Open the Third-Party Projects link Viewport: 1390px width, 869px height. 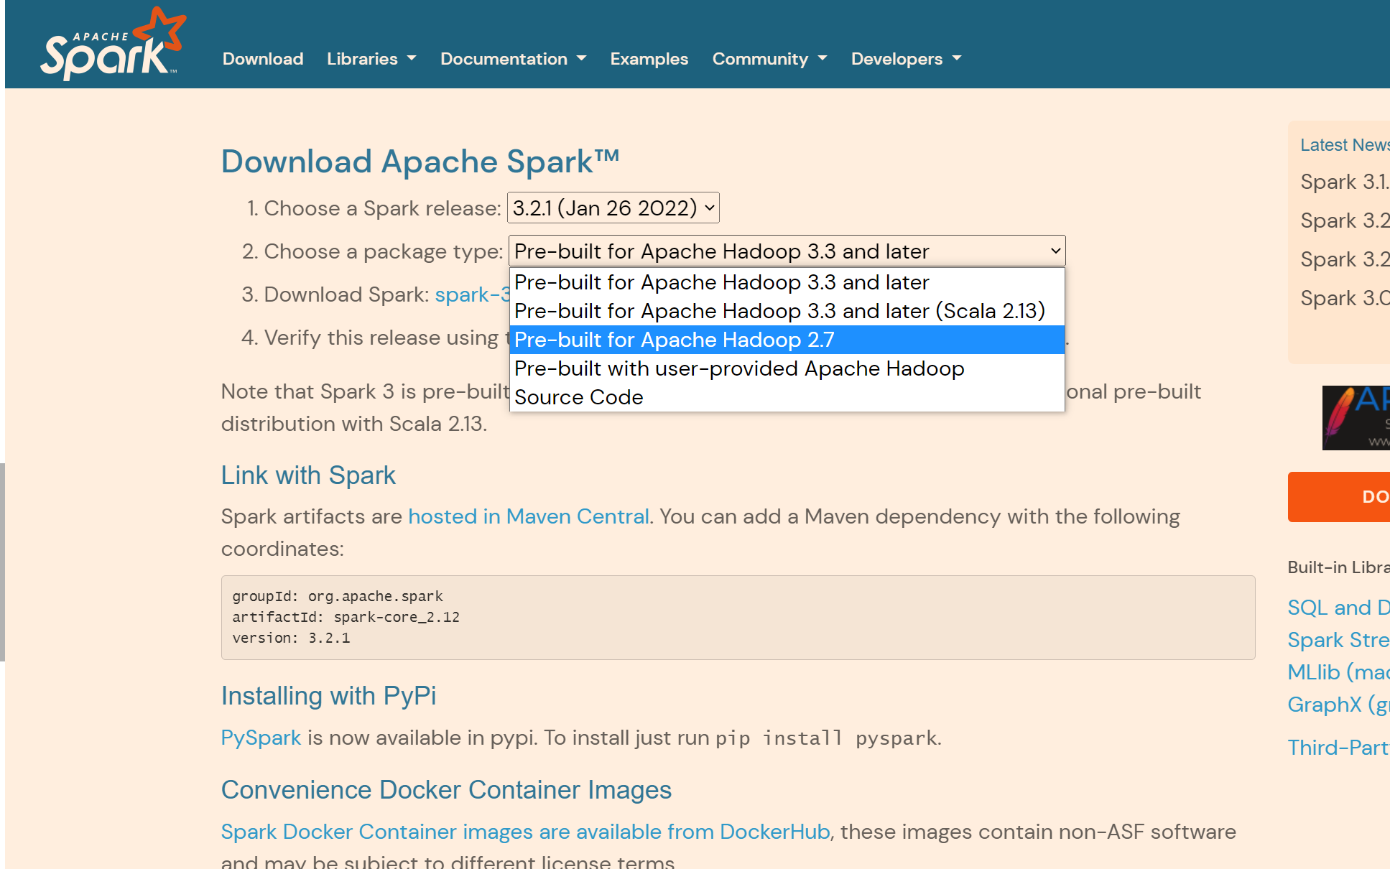pyautogui.click(x=1338, y=748)
